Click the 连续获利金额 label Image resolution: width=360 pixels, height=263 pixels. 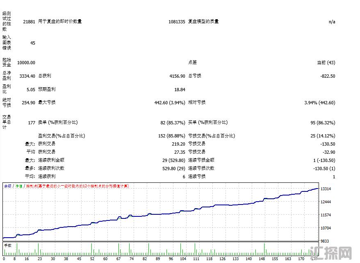pos(51,160)
